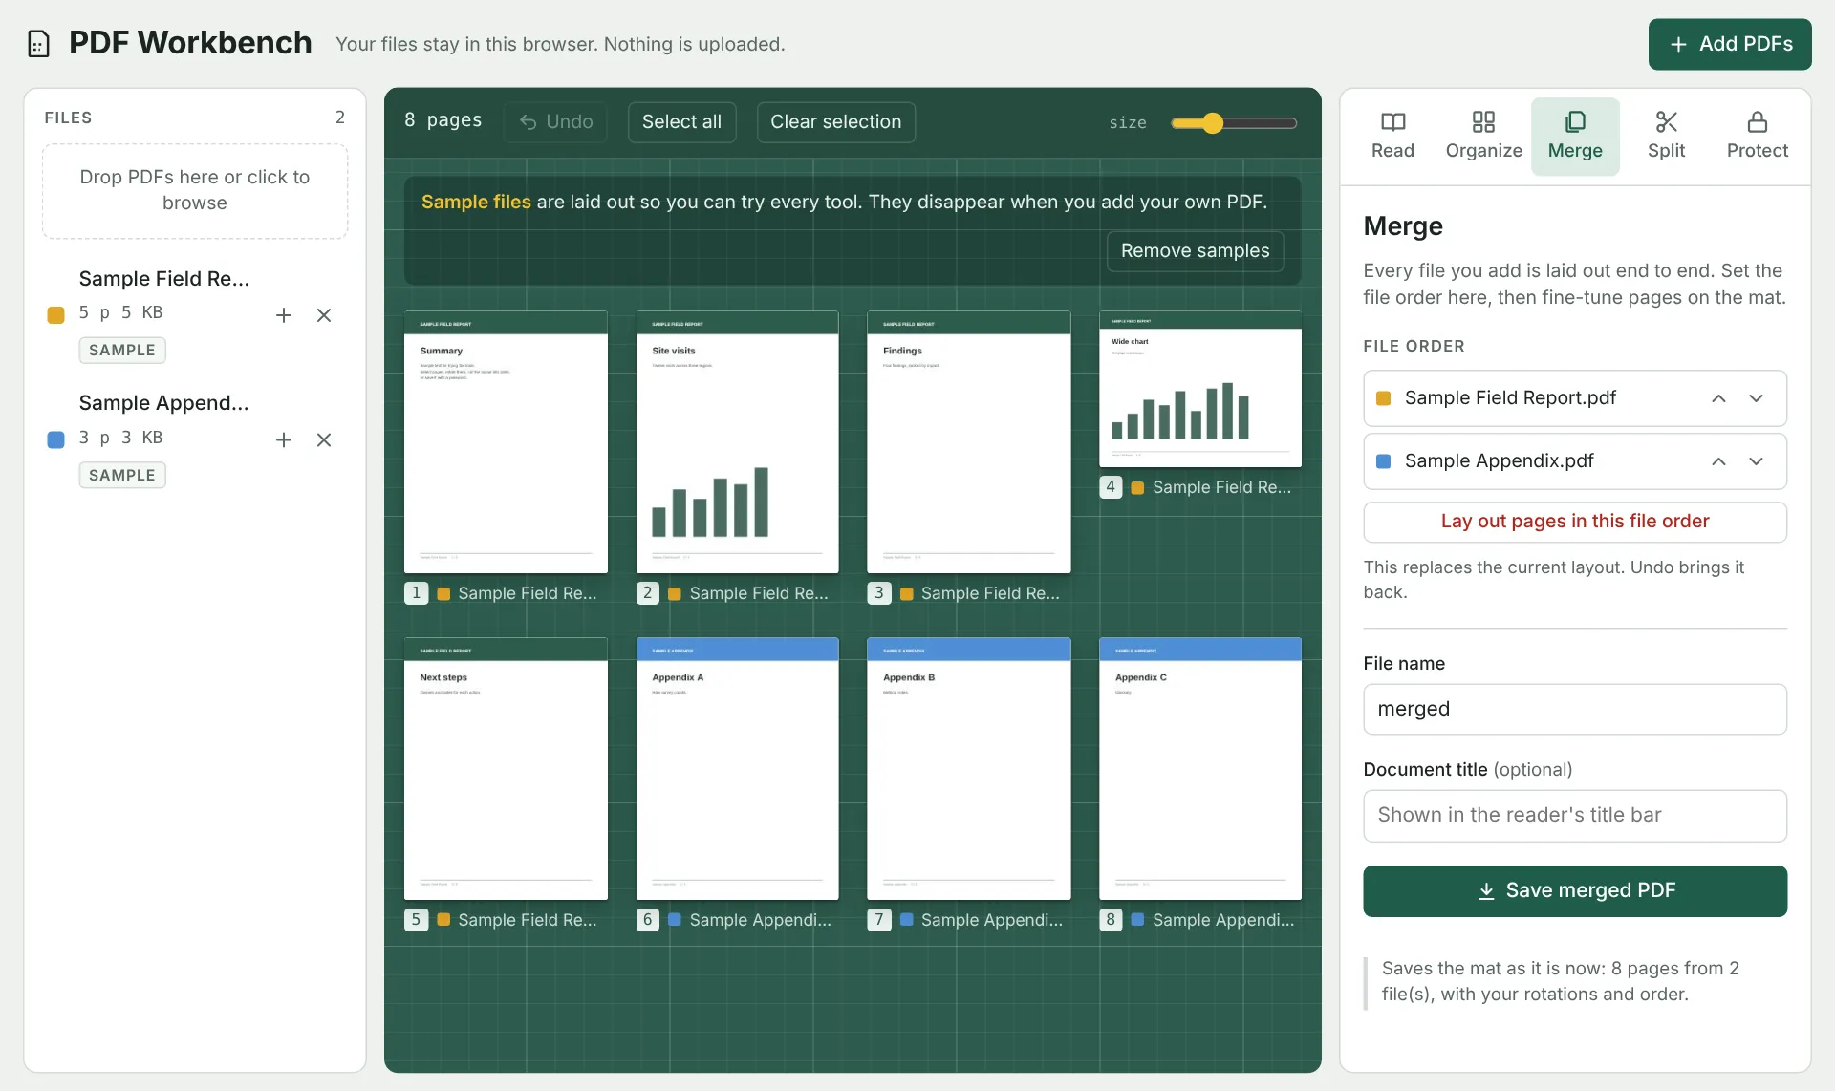Select page 5 Next steps thumbnail

click(506, 769)
